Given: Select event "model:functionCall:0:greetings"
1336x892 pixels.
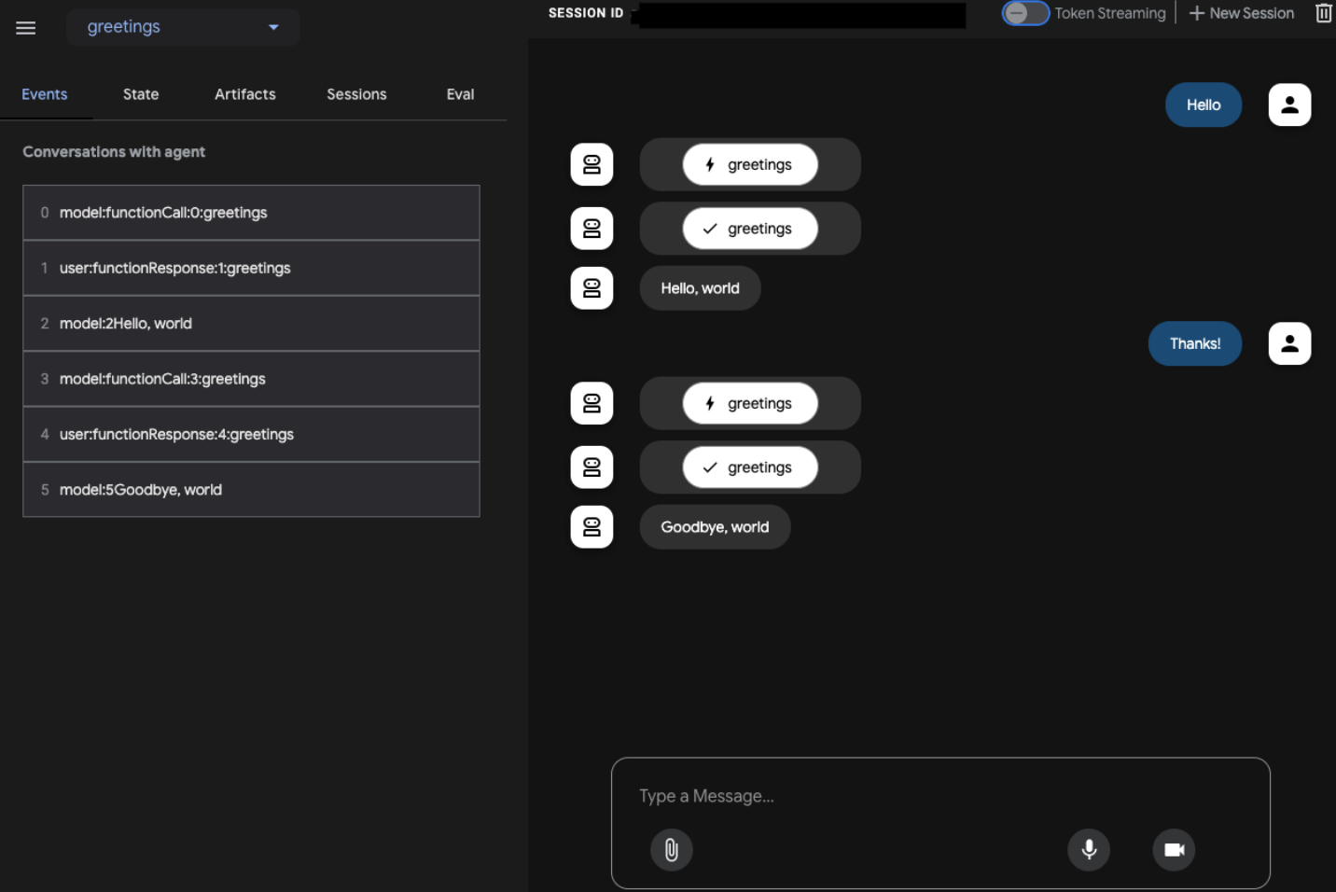Looking at the screenshot, I should [251, 212].
